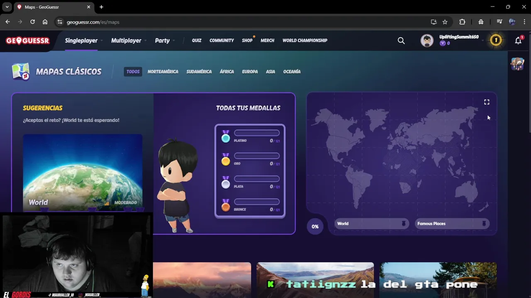This screenshot has width=531, height=298.
Task: Open the Community page
Action: (222, 41)
